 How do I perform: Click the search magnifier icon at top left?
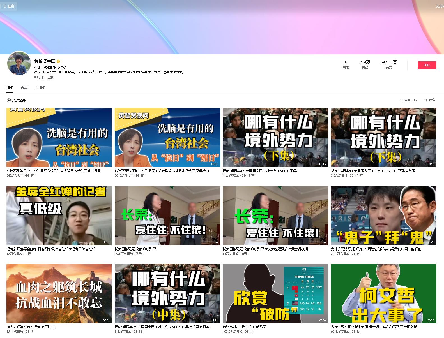[5, 6]
